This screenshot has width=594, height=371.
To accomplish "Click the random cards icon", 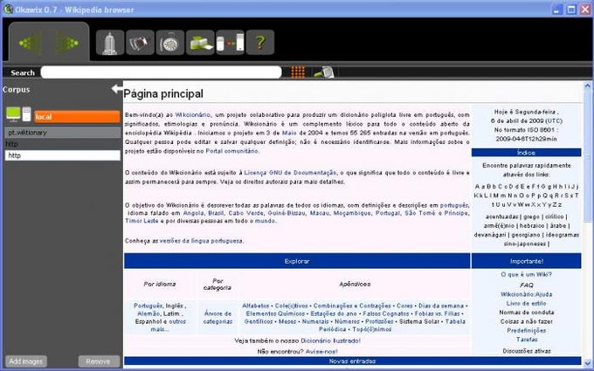I will (140, 43).
